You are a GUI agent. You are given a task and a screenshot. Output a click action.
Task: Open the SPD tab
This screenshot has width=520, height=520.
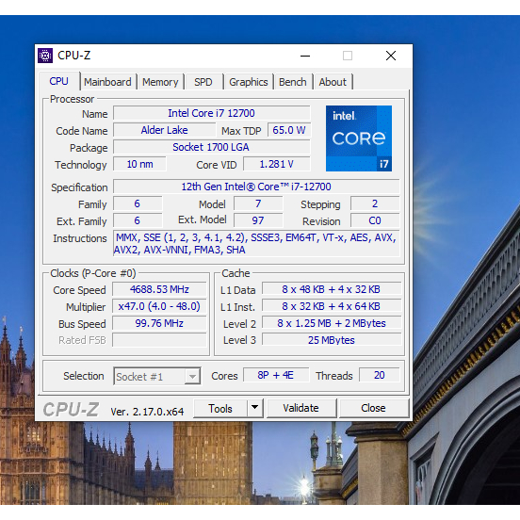[203, 82]
